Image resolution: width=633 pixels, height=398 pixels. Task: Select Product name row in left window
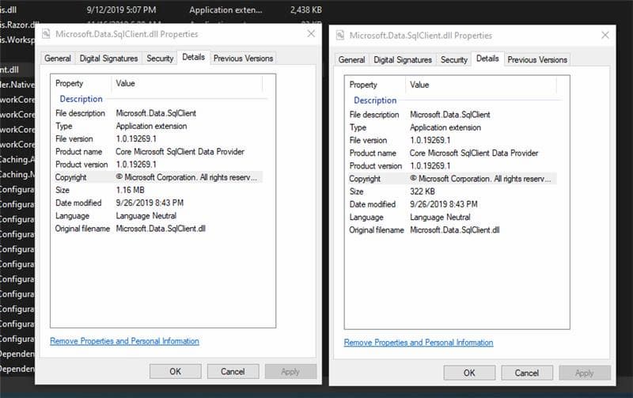[158, 152]
